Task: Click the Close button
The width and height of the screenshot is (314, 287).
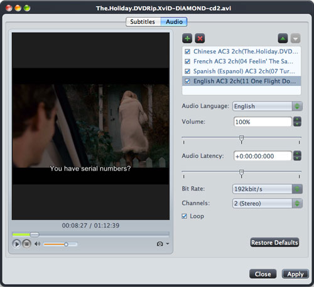Action: tap(263, 274)
